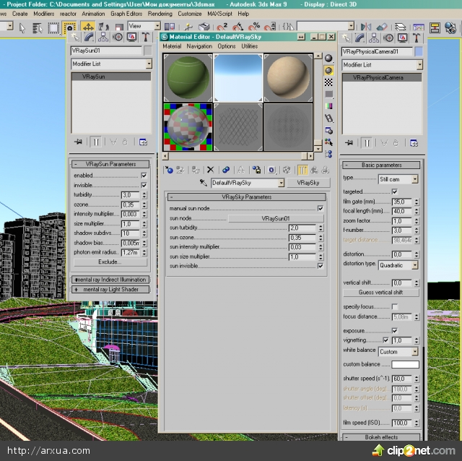
Task: Select green sphere material sample slot
Action: 188,77
